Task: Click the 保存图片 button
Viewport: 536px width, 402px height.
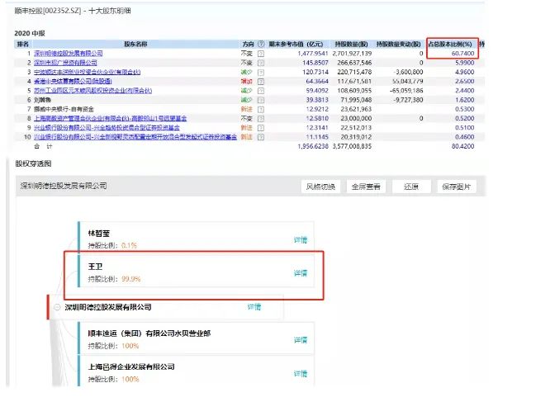Action: [x=457, y=187]
